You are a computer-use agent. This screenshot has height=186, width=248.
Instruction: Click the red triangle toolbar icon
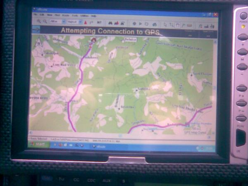[x=85, y=22]
